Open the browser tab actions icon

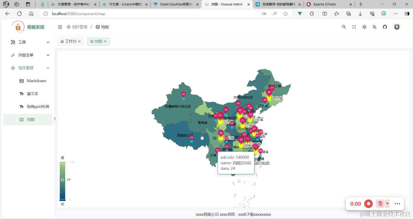pyautogui.click(x=28, y=5)
